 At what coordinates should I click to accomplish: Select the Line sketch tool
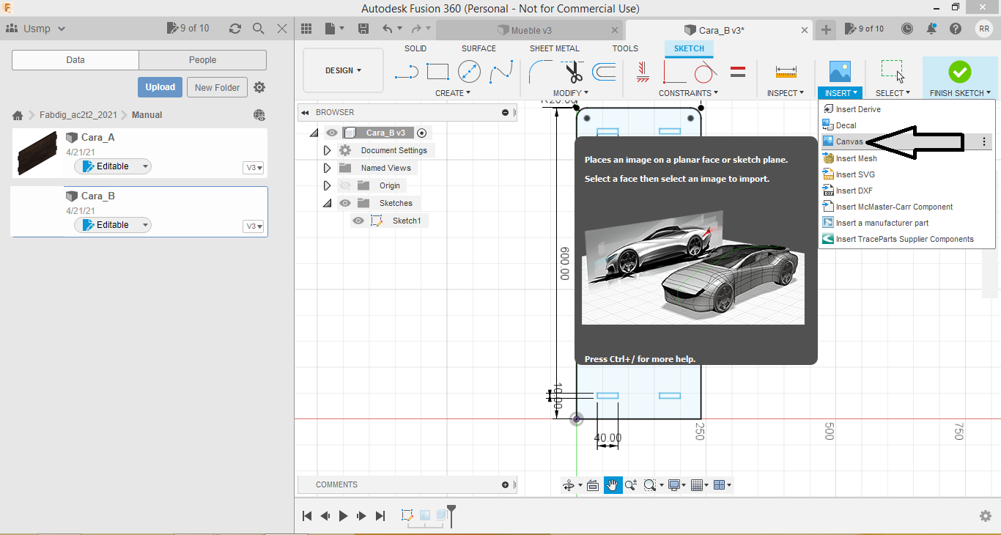tap(406, 72)
